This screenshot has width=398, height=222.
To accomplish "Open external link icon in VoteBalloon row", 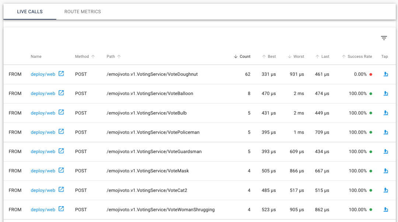I will [x=61, y=93].
